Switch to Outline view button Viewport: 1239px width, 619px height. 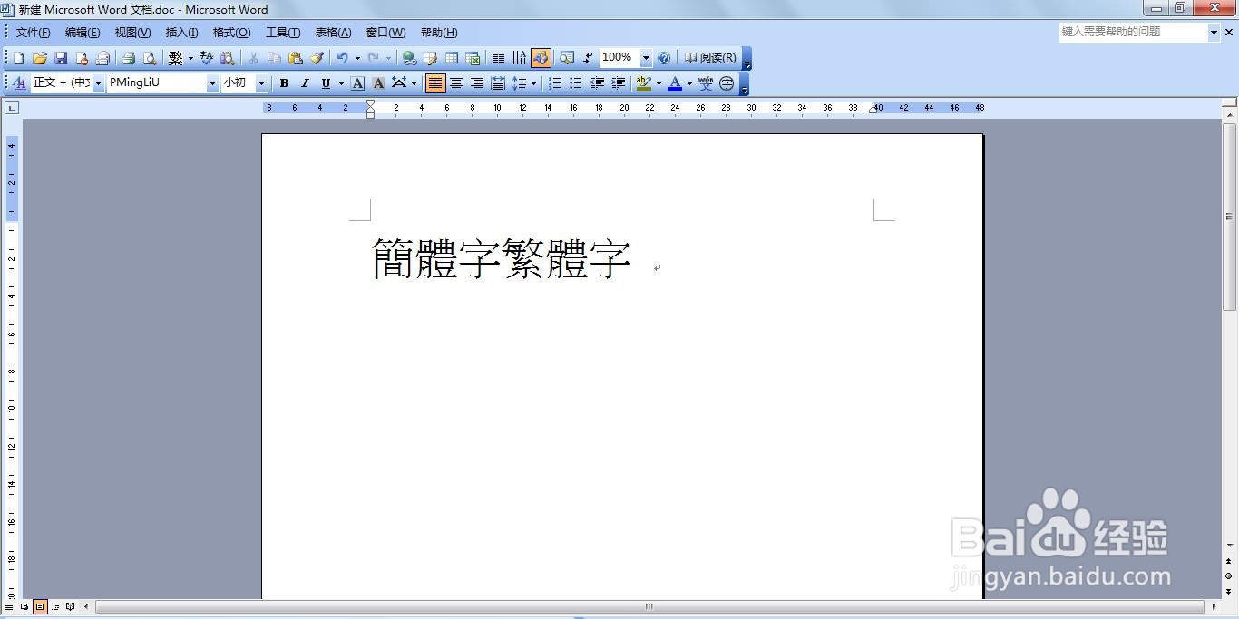click(55, 607)
